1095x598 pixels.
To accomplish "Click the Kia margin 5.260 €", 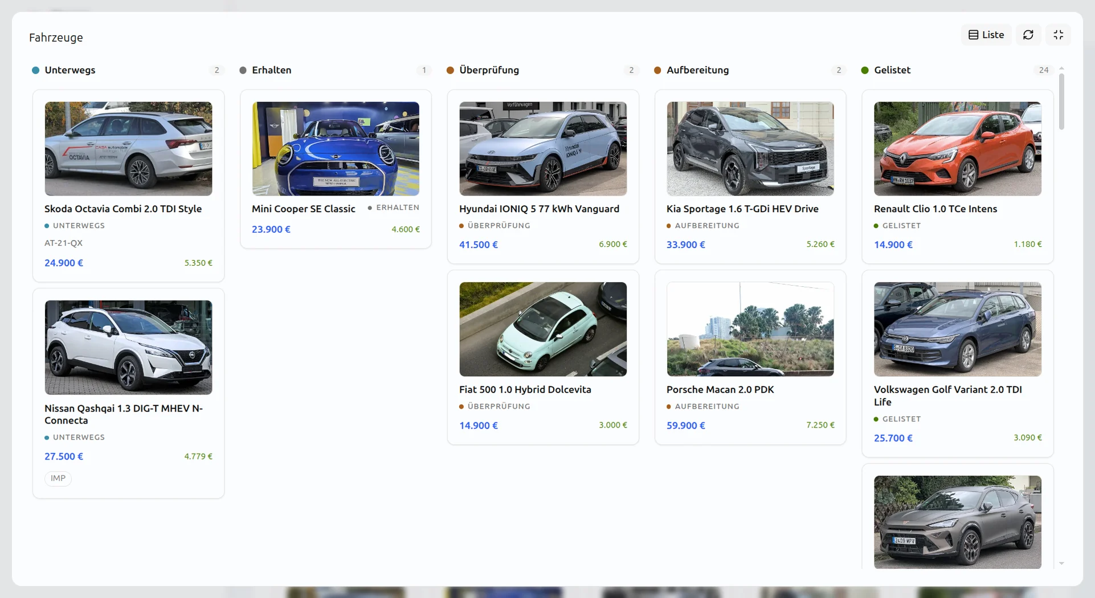I will pos(820,244).
